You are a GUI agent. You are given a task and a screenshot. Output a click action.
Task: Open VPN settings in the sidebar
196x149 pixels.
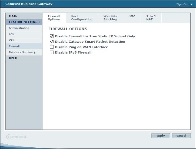point(24,40)
